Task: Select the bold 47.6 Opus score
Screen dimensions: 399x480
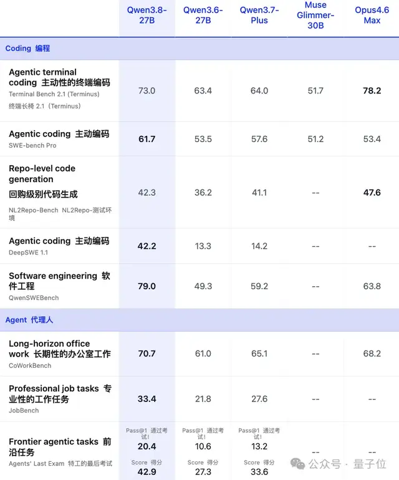Action: click(372, 193)
